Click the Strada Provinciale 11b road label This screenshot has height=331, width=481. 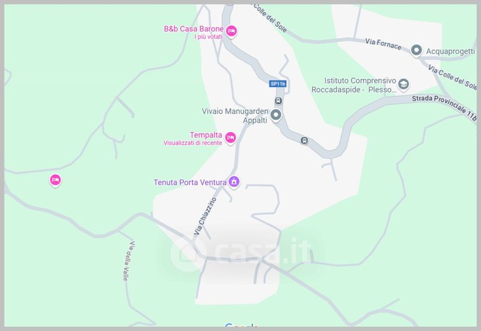[444, 108]
